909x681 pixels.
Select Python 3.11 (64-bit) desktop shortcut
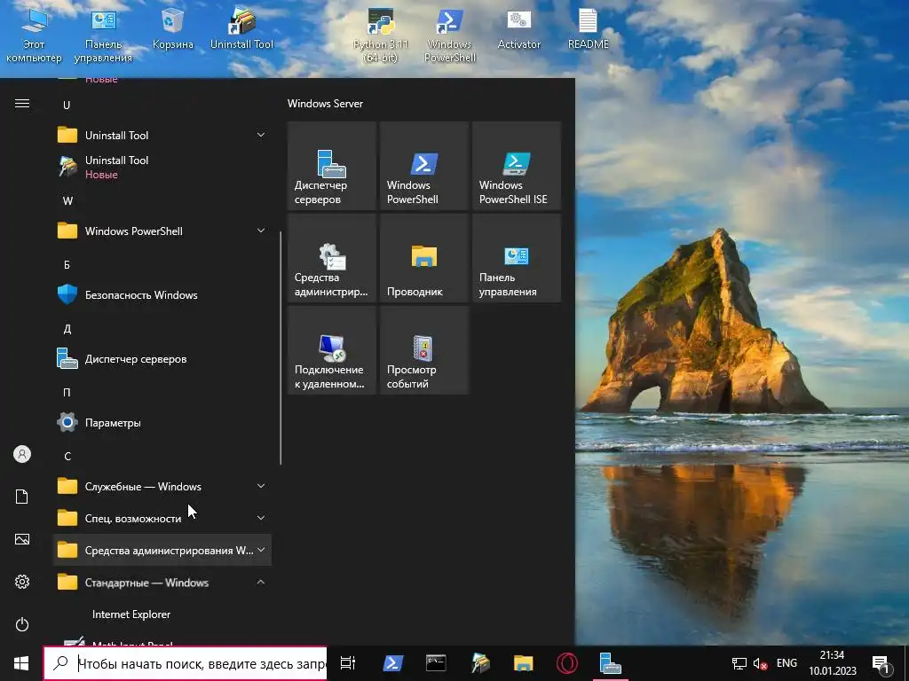[x=380, y=35]
